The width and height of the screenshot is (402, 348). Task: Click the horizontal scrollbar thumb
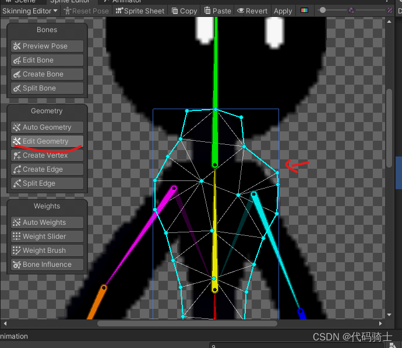pos(187,323)
